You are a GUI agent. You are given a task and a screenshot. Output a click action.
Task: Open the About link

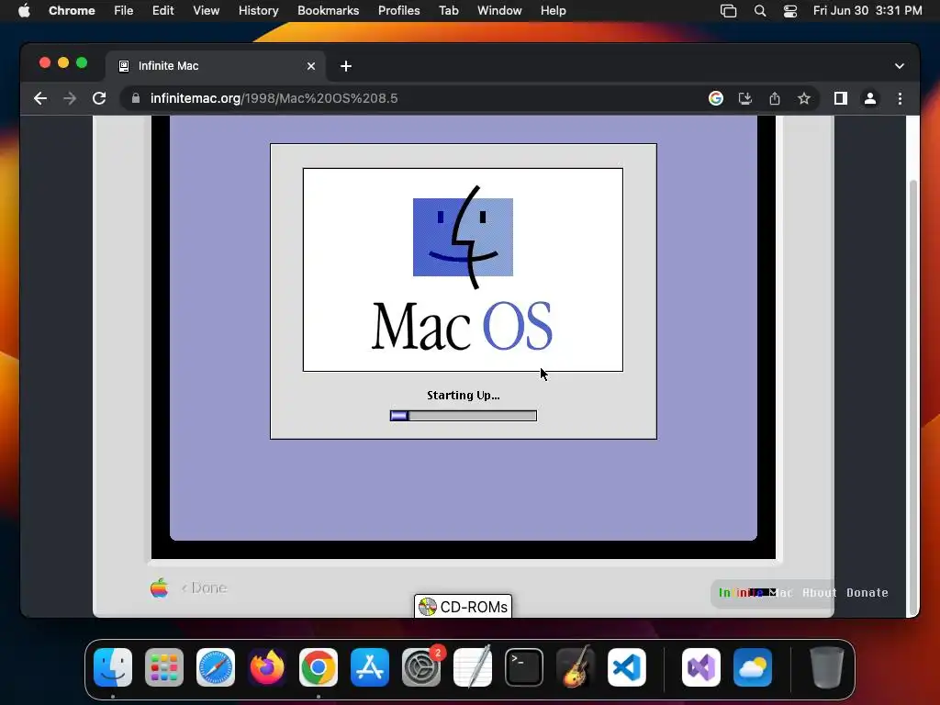(x=819, y=592)
